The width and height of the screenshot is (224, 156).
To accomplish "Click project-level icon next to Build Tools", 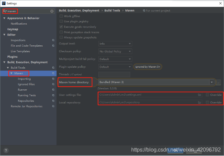I will [x=53, y=68].
